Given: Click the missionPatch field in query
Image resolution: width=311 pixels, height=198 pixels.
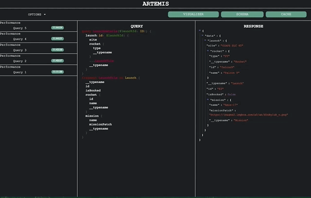Looking at the screenshot, I should 101,125.
